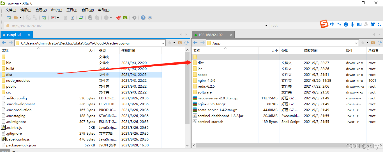Image resolution: width=383 pixels, height=152 pixels.
Task: Click the sftp host address field
Action: [136, 26]
